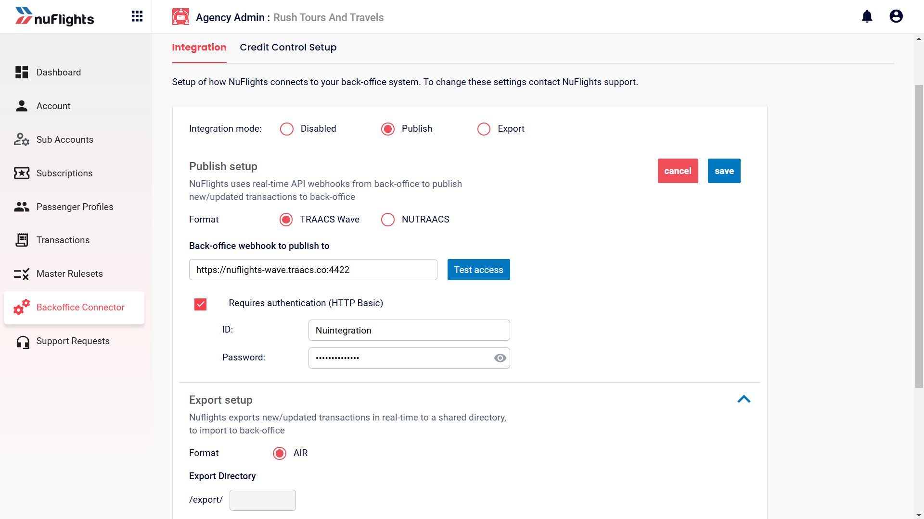The image size is (924, 519).
Task: Click the Test access button
Action: [x=479, y=270]
